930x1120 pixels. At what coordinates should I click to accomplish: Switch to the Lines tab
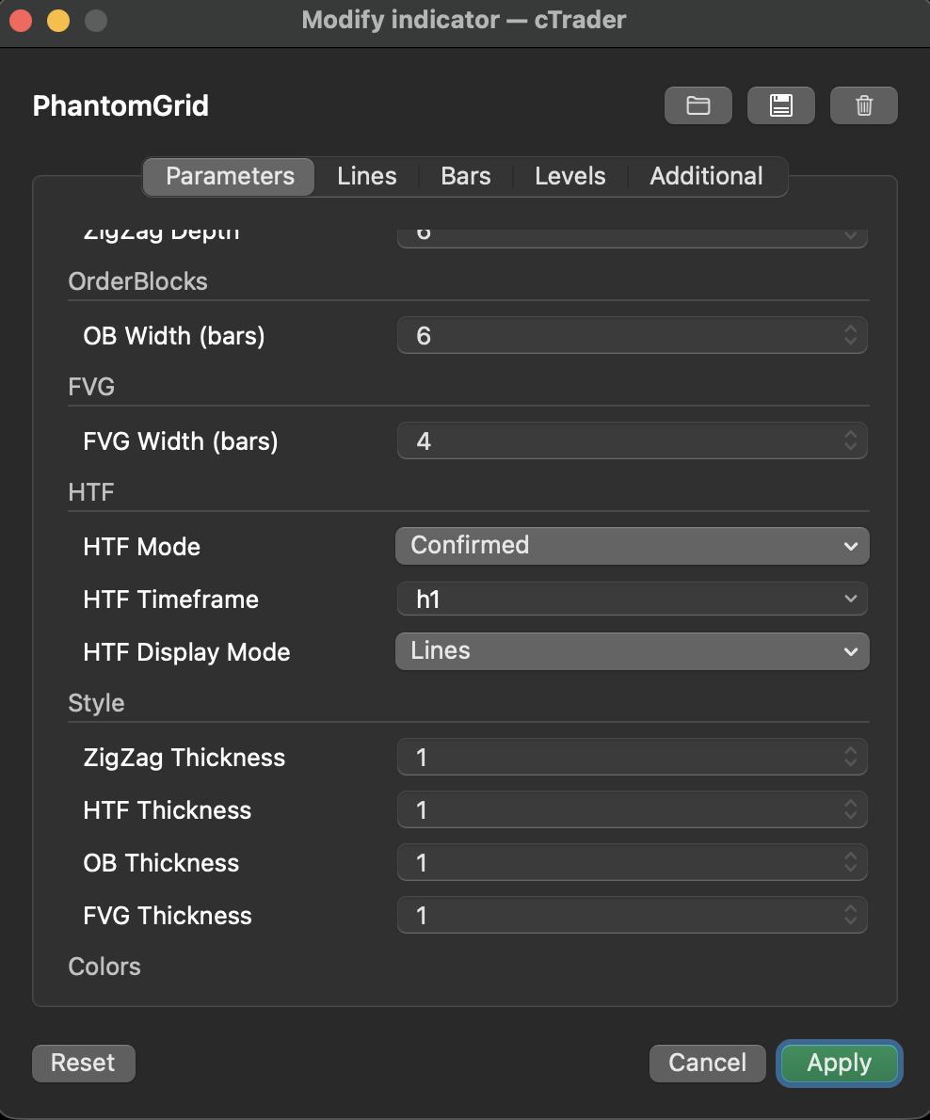point(366,176)
